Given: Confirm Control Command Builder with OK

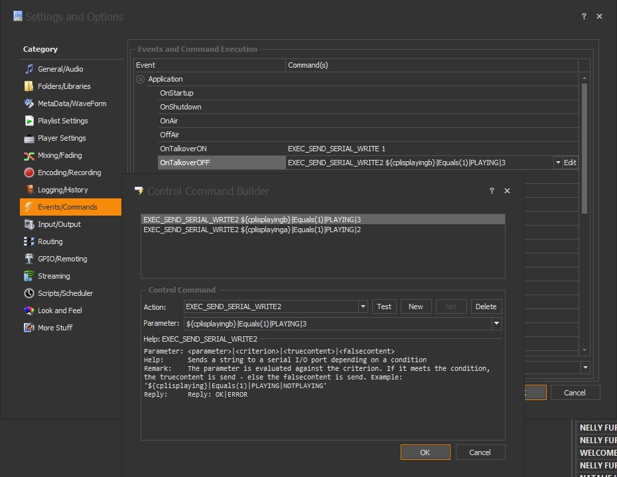Looking at the screenshot, I should [x=425, y=452].
